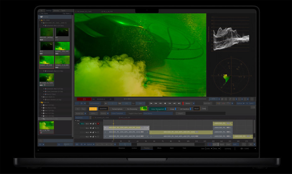292x174 pixels.
Task: Click the red P icon on V1.5
Action: [x=98, y=124]
